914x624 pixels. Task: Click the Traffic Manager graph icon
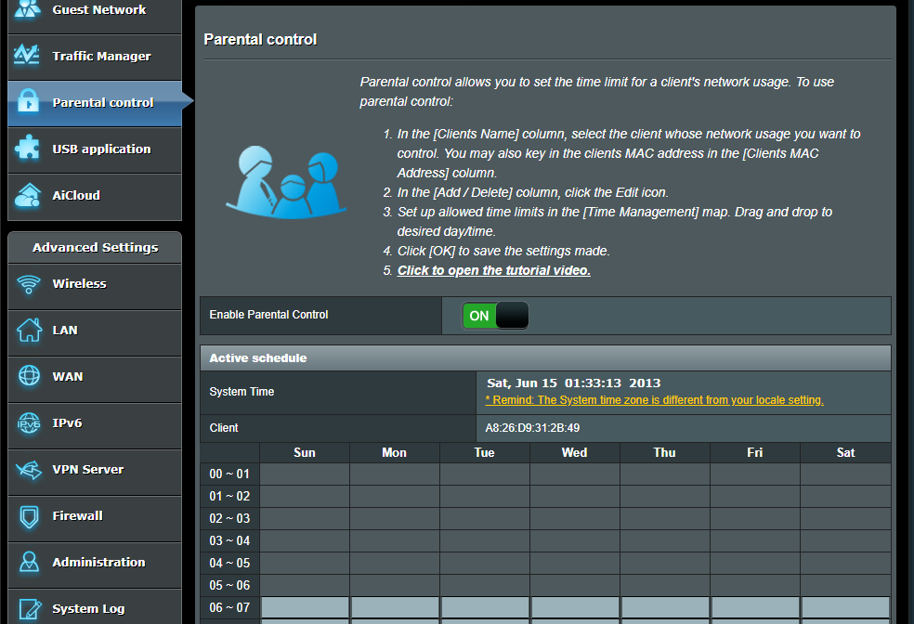(x=28, y=56)
